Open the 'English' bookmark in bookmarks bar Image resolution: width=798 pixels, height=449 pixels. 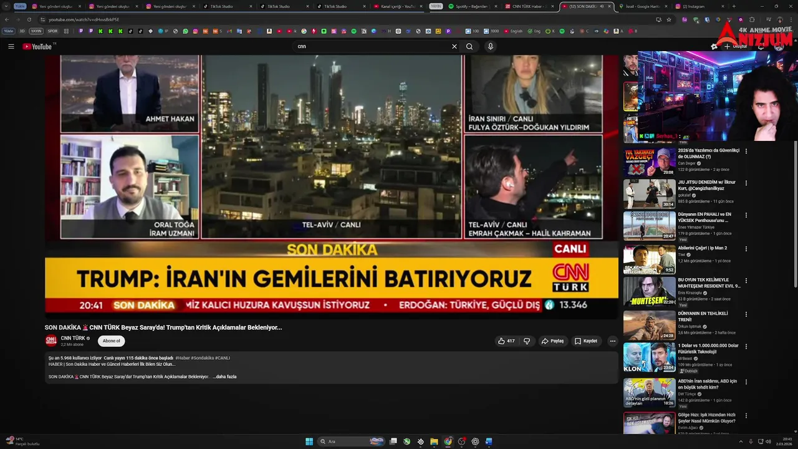pos(514,31)
